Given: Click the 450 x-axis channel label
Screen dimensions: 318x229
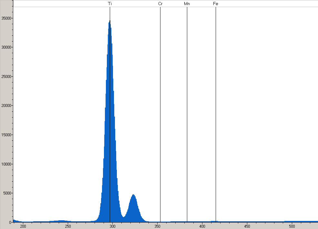Looking at the screenshot, I should point(247,226).
